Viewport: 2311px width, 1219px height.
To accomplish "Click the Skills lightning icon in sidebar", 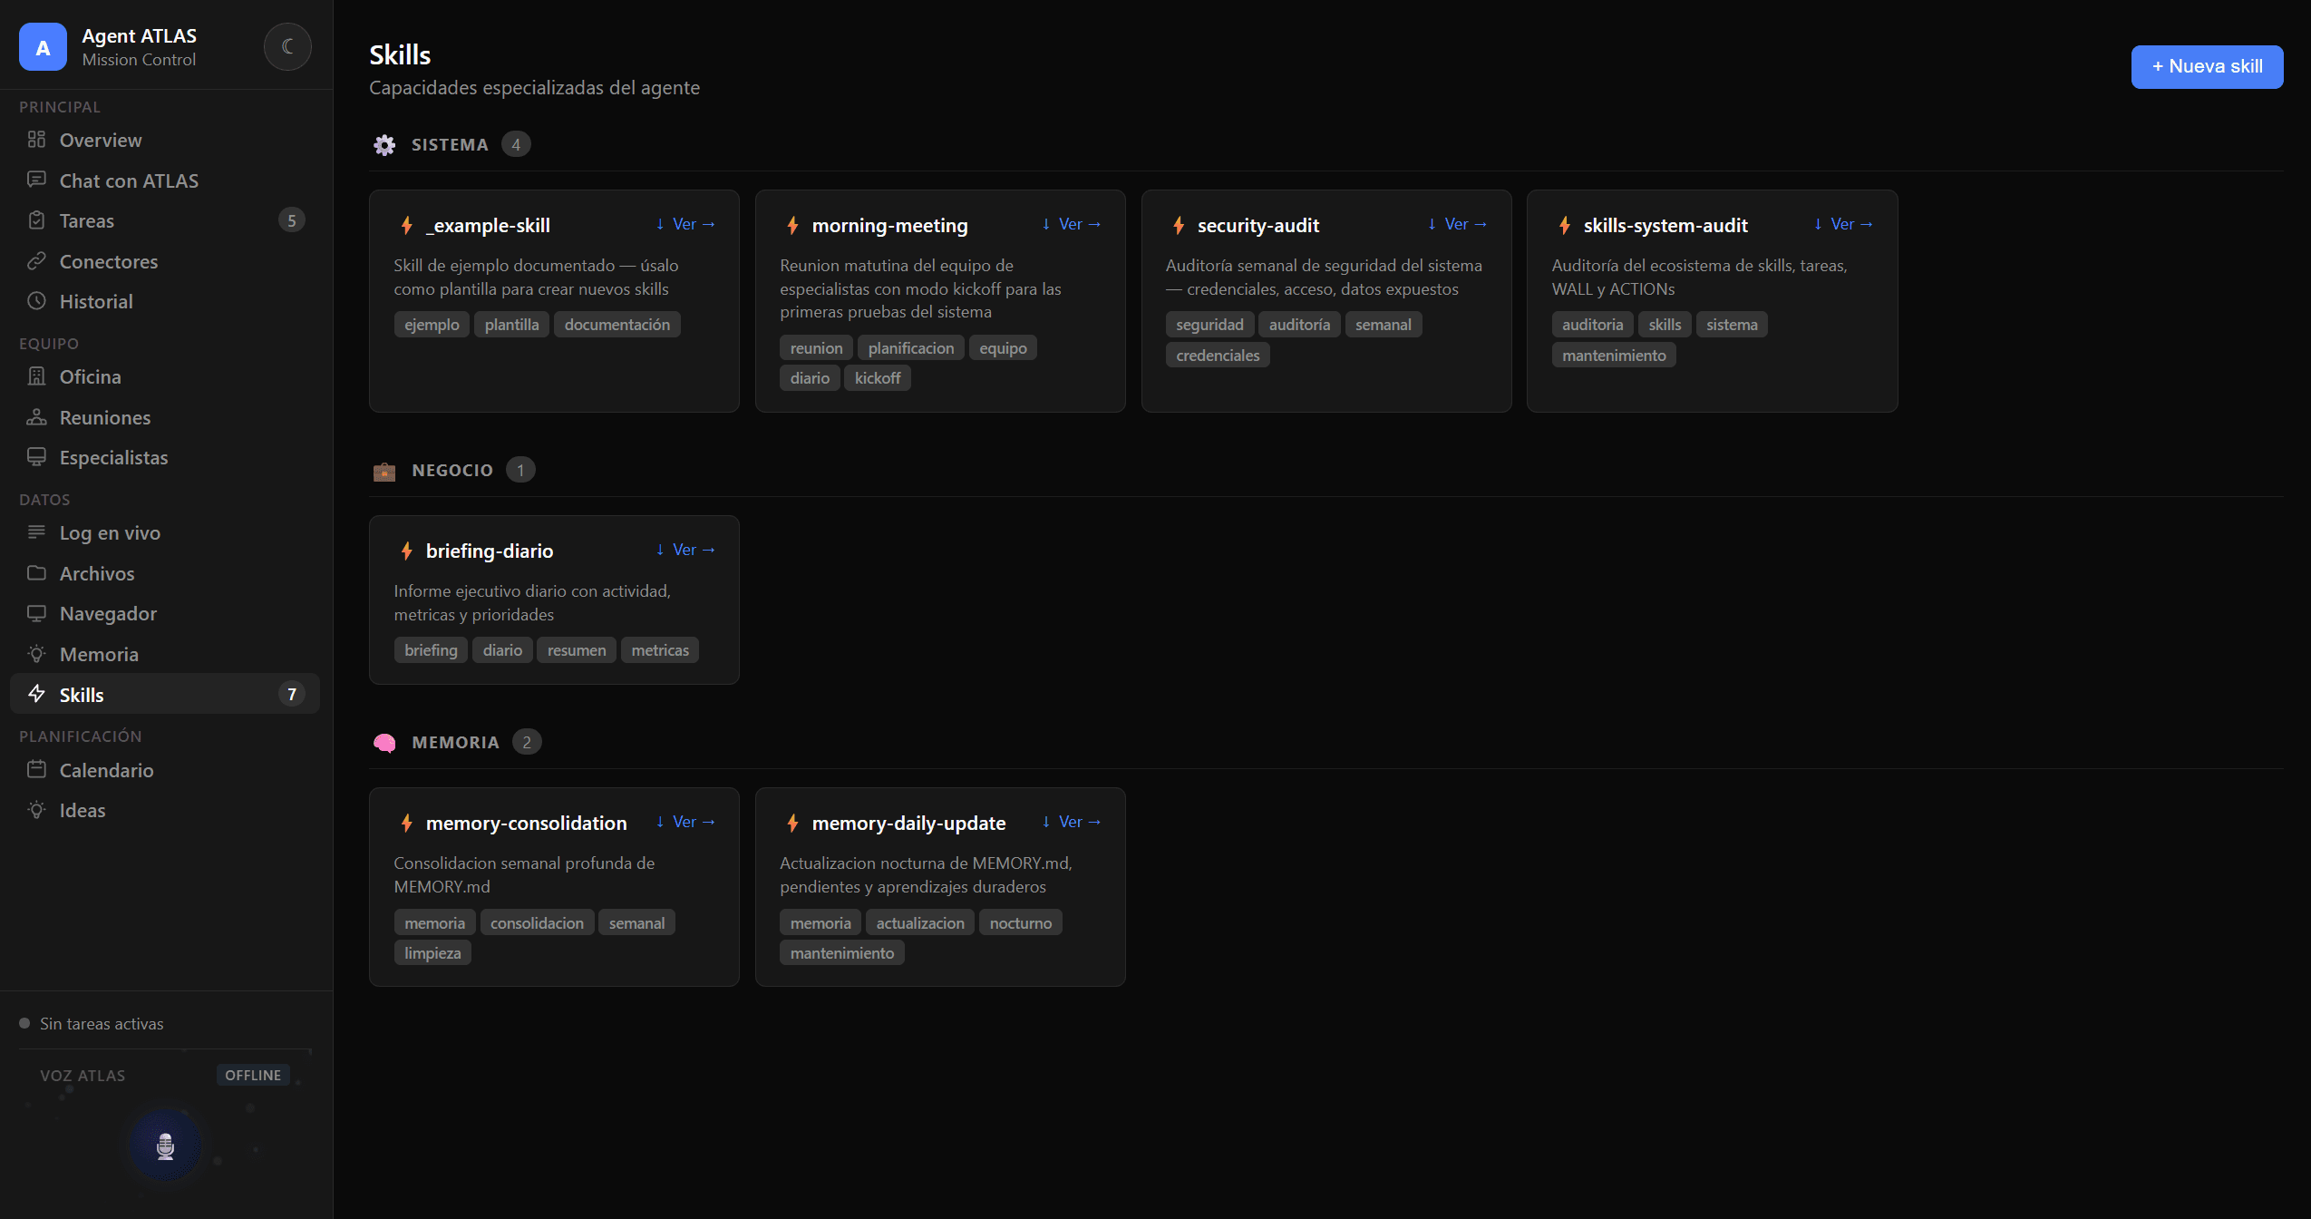I will pos(36,694).
